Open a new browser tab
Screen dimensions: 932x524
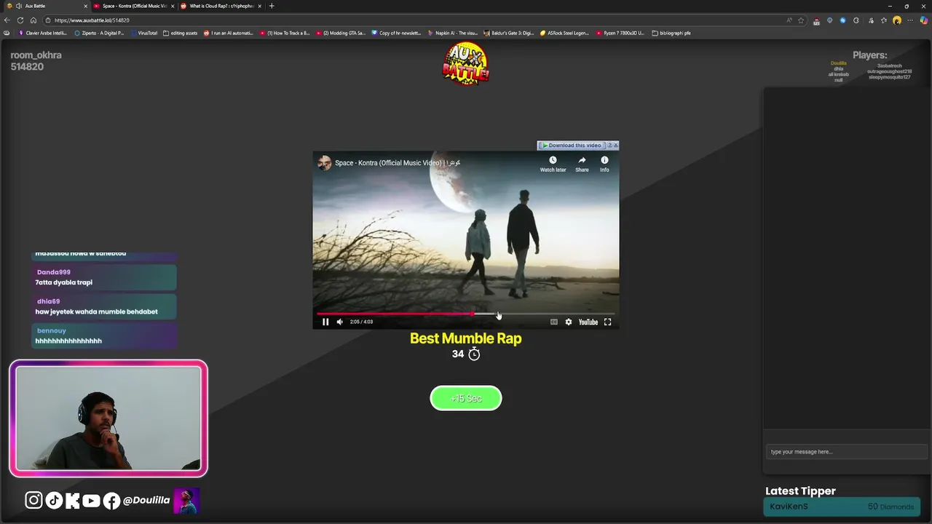[x=272, y=6]
